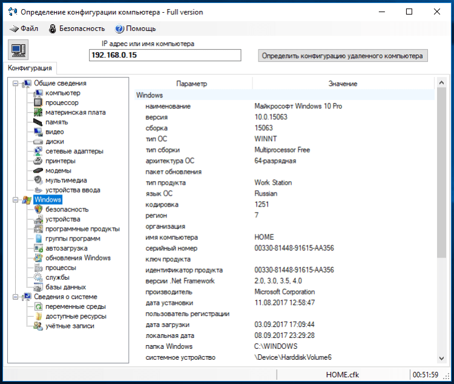
Task: Select the группы программ icon
Action: click(x=38, y=239)
